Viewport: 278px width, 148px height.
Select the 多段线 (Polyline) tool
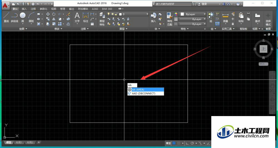14,17
